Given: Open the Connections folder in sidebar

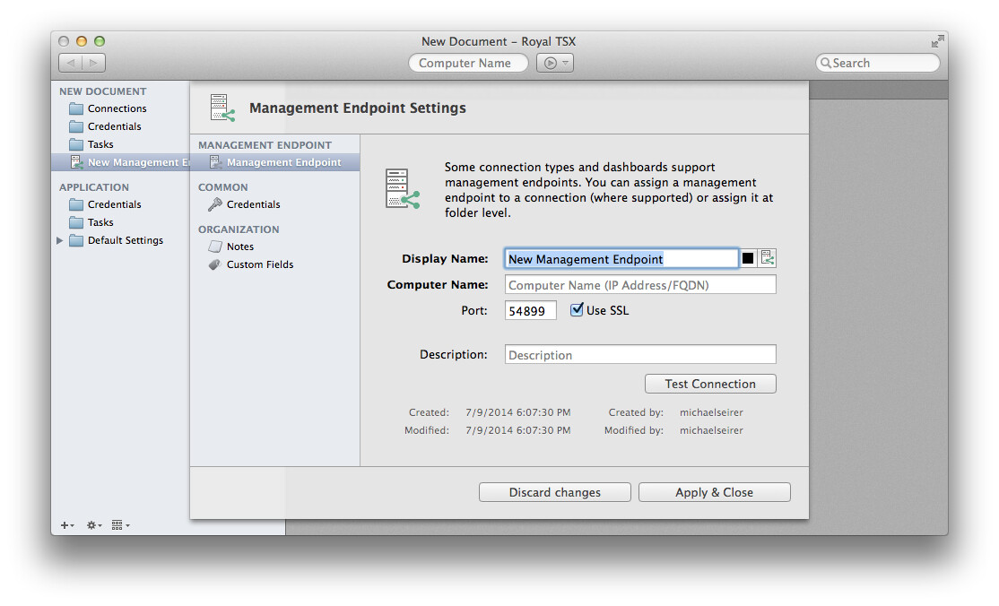Looking at the screenshot, I should [x=117, y=108].
